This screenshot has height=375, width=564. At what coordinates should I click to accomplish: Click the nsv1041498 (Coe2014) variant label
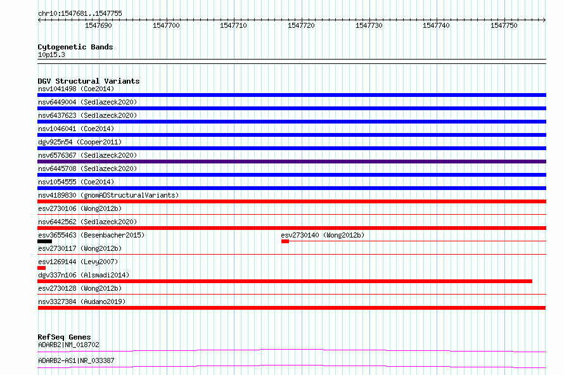76,89
